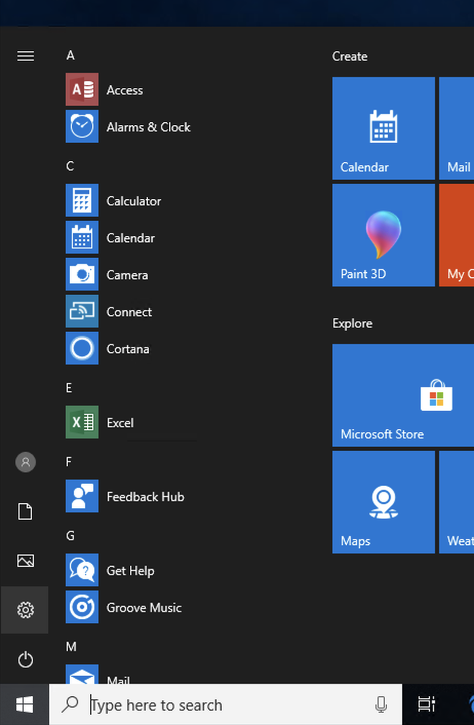Image resolution: width=474 pixels, height=725 pixels.
Task: Click the microphone icon in search box
Action: click(x=381, y=704)
